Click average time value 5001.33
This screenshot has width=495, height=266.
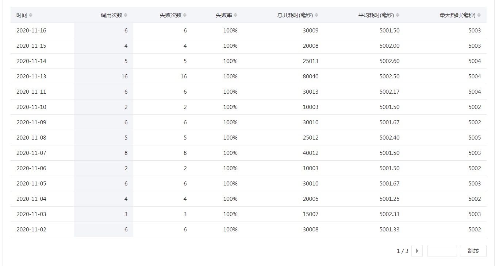(x=390, y=230)
